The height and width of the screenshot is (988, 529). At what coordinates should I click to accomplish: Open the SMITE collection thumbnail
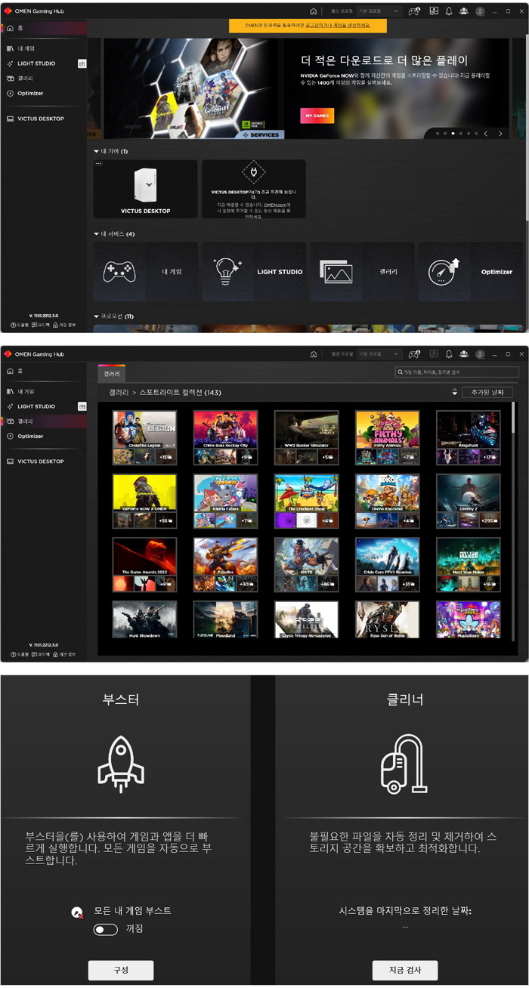point(306,564)
